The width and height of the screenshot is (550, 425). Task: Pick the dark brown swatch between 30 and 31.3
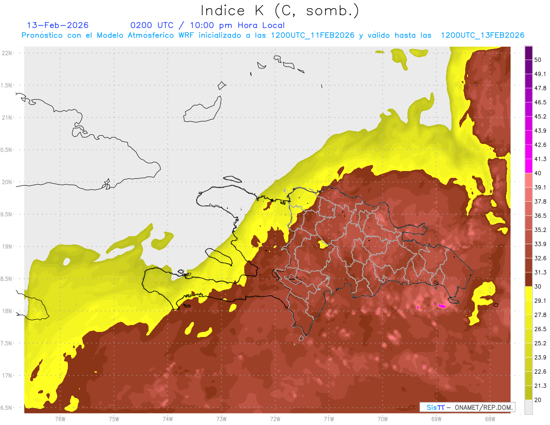[528, 280]
